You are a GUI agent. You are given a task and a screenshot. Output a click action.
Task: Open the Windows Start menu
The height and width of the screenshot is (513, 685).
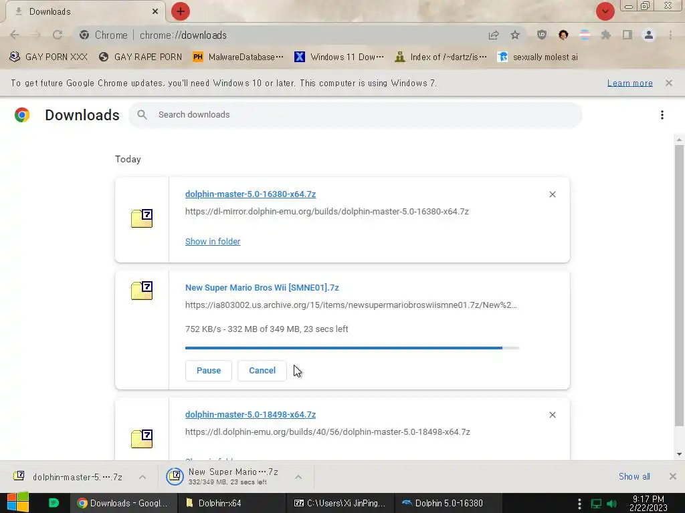point(18,503)
